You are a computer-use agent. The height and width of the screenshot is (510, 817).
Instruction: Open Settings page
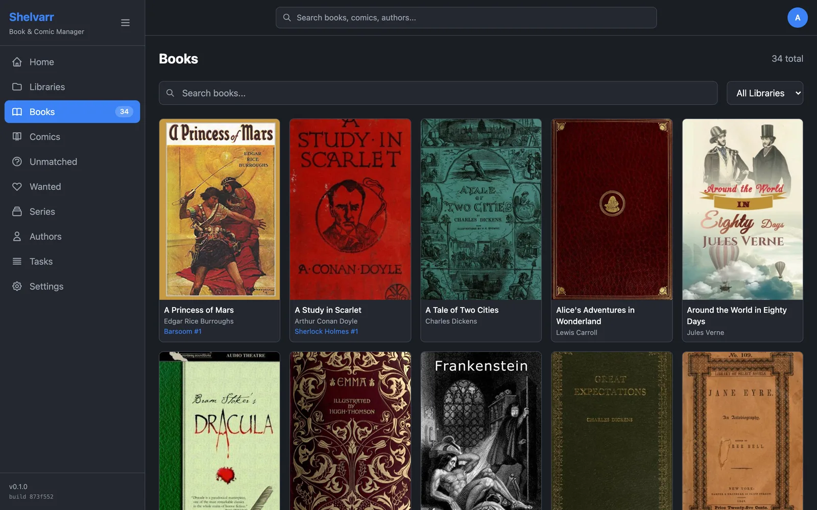73,287
